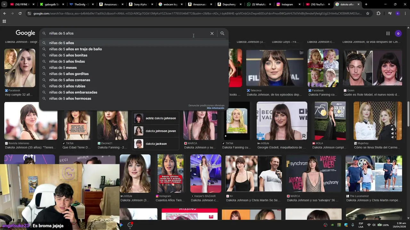The width and height of the screenshot is (410, 230).
Task: Open the OBS icon in taskbar
Action: point(130,225)
